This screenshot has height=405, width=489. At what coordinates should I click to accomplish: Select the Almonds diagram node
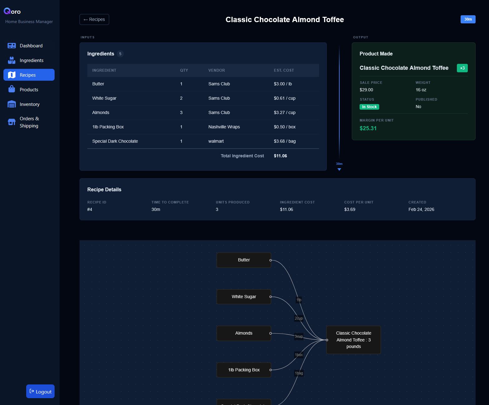click(244, 333)
